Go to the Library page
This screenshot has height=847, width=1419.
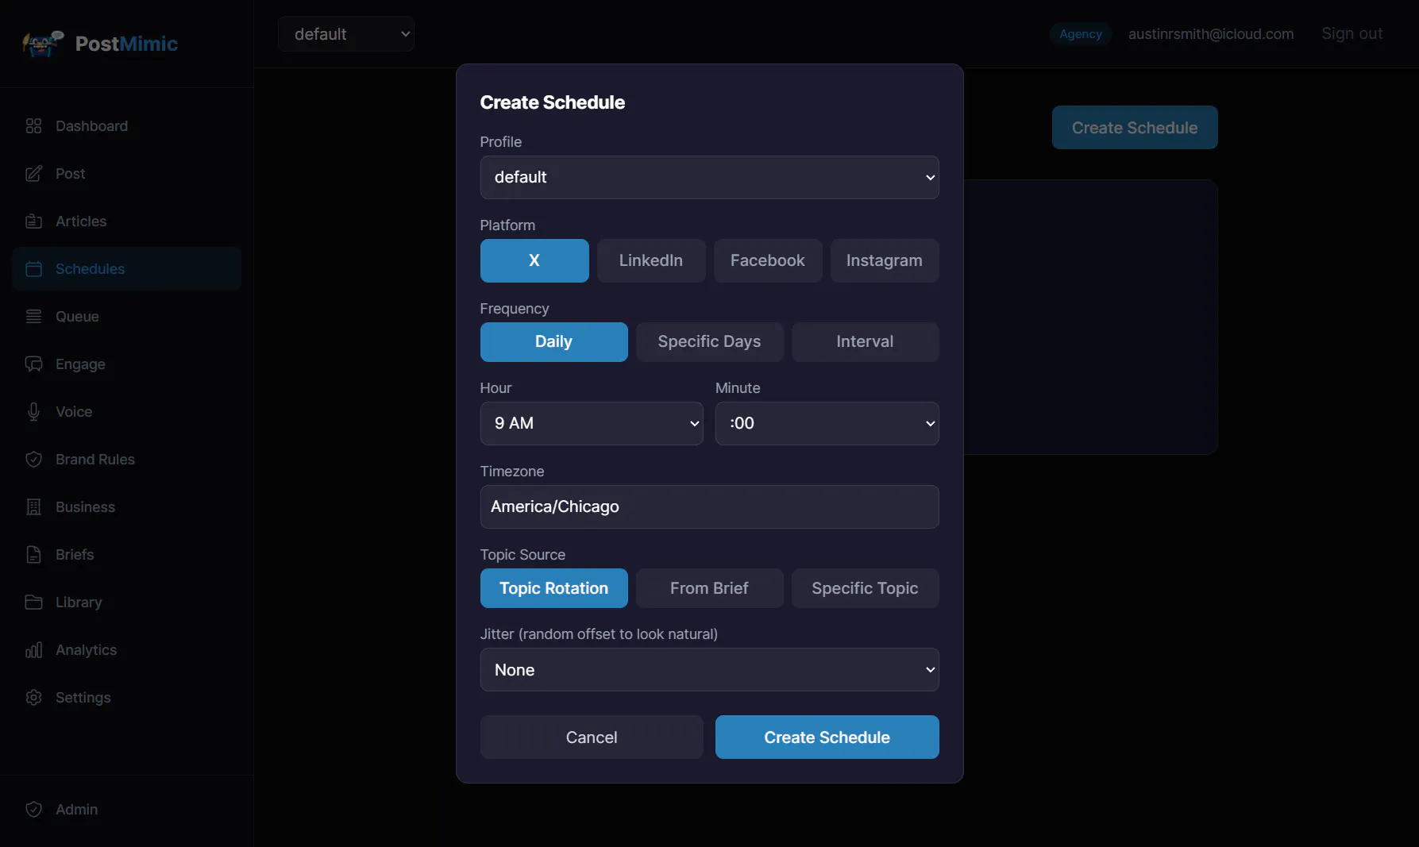pos(127,603)
